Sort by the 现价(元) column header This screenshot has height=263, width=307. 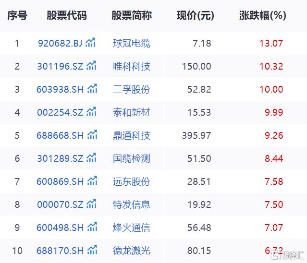pos(195,15)
